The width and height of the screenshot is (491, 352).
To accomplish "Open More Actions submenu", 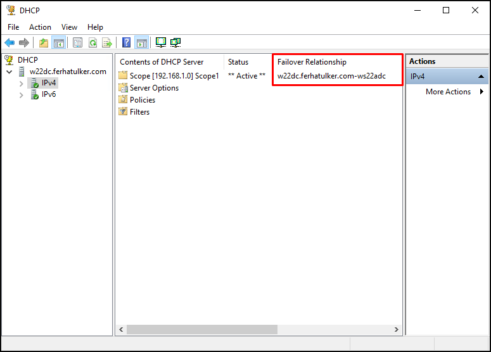I will [x=448, y=92].
